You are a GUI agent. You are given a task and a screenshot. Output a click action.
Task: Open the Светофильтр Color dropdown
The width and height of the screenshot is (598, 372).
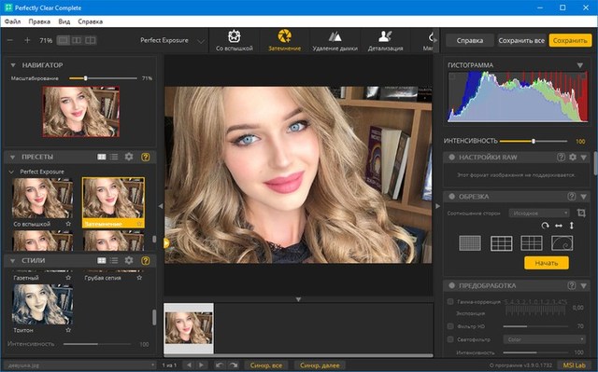tap(544, 339)
